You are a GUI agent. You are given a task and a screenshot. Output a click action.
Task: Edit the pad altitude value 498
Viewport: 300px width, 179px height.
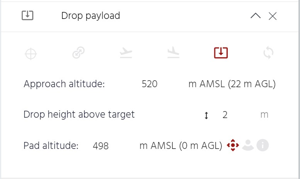click(x=101, y=146)
